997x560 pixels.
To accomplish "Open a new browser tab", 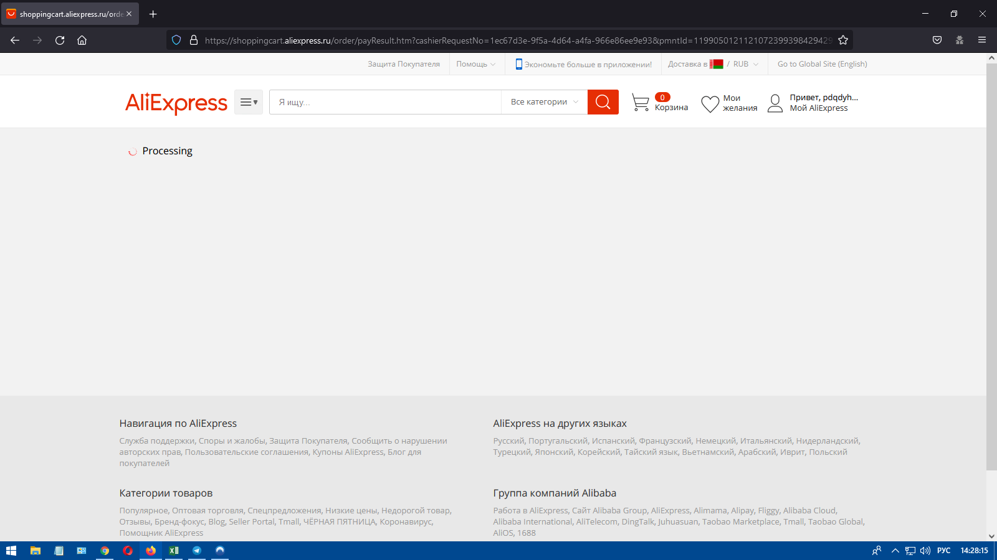I will [153, 14].
